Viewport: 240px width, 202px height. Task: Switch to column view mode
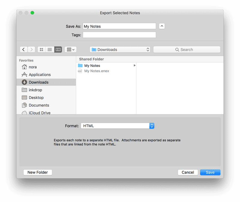pyautogui.click(x=58, y=49)
